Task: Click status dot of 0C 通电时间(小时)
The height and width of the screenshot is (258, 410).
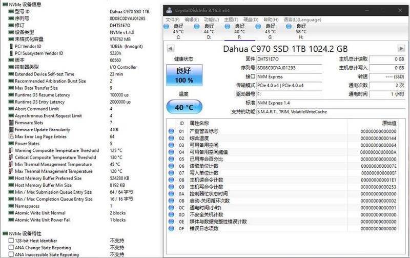Action: click(x=171, y=208)
